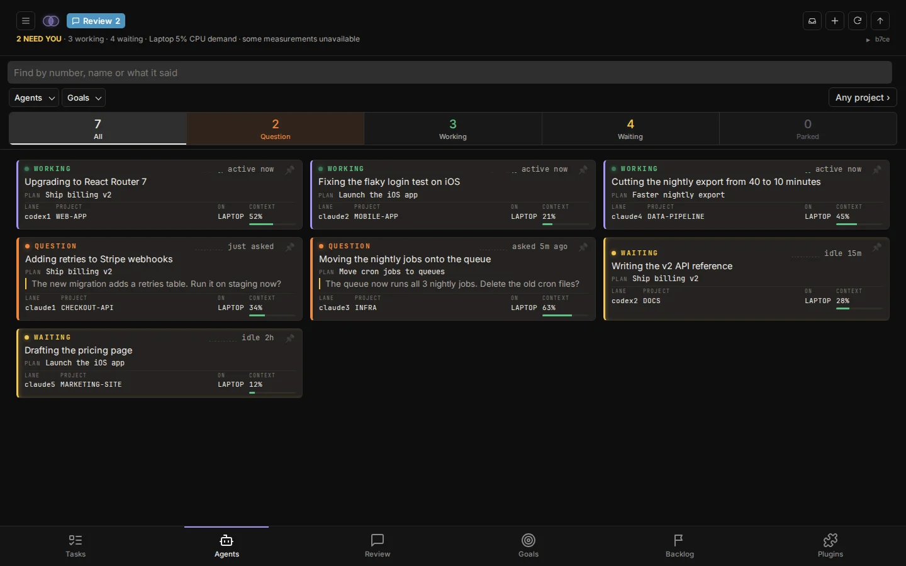This screenshot has width=906, height=566.
Task: Pin the Adding retries to Stripe webhooks card
Action: point(290,247)
